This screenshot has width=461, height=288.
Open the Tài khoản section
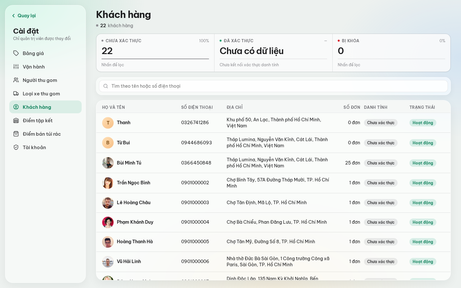pos(45,147)
